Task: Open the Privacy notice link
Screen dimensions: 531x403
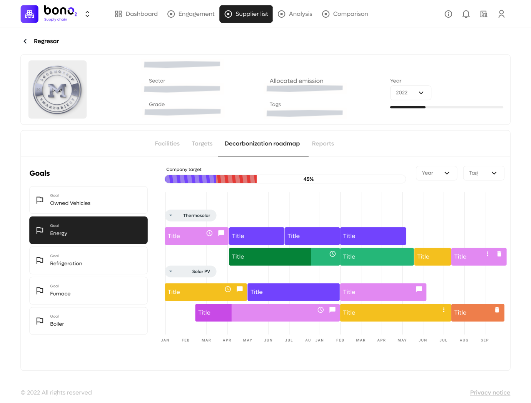Action: (490, 392)
